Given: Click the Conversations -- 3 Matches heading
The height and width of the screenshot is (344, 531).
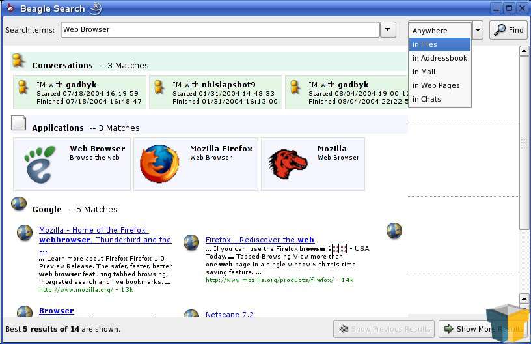Looking at the screenshot, I should point(90,65).
